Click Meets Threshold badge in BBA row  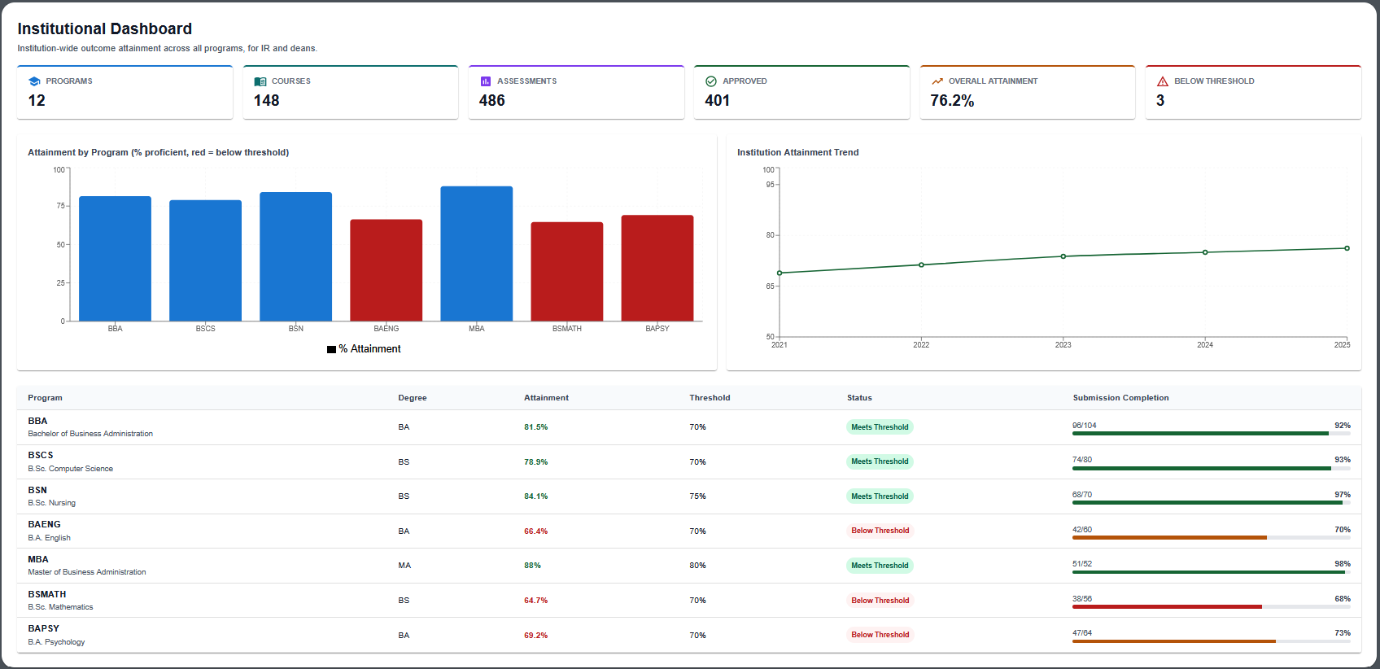pyautogui.click(x=880, y=427)
